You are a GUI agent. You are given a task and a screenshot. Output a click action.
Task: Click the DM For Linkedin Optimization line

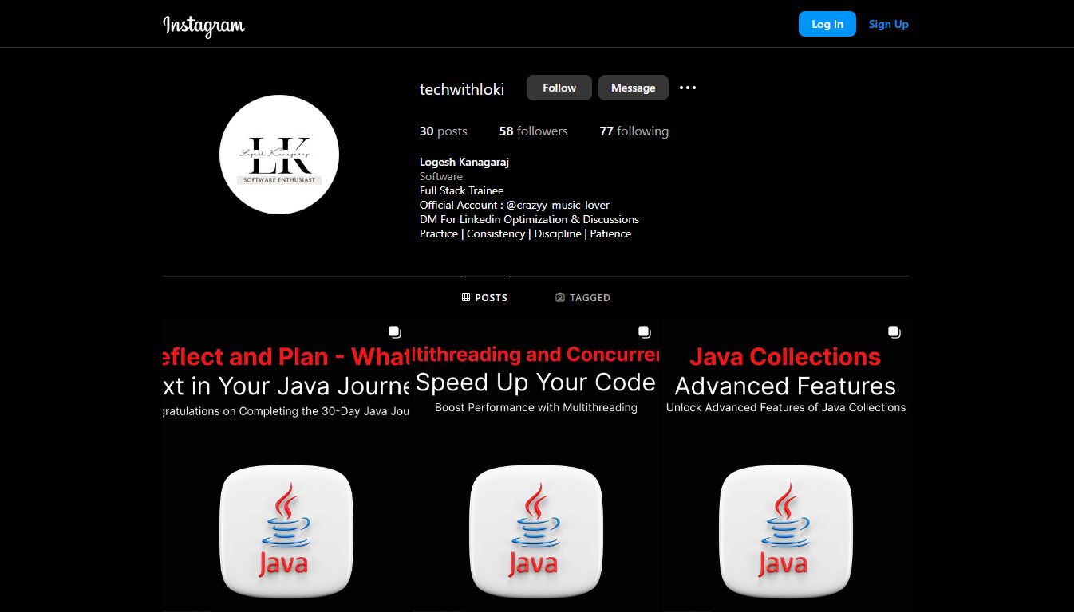click(530, 219)
